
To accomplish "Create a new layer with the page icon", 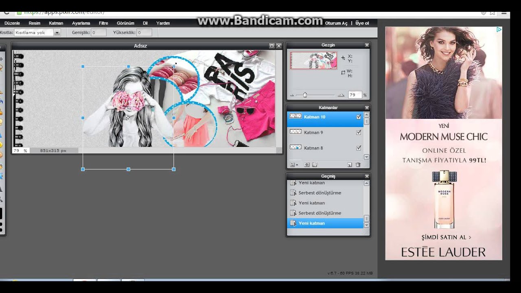I will 350,165.
